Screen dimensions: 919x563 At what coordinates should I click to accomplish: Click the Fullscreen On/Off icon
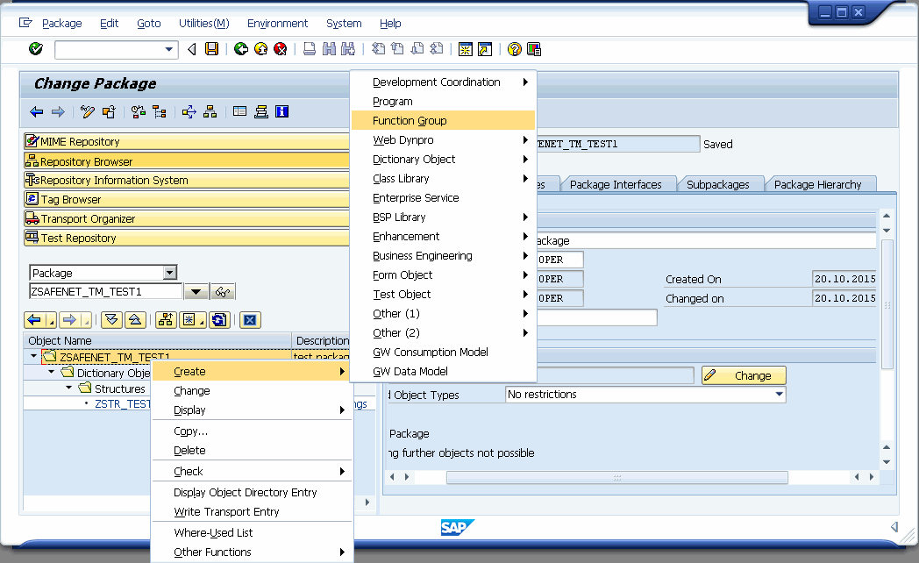point(239,111)
